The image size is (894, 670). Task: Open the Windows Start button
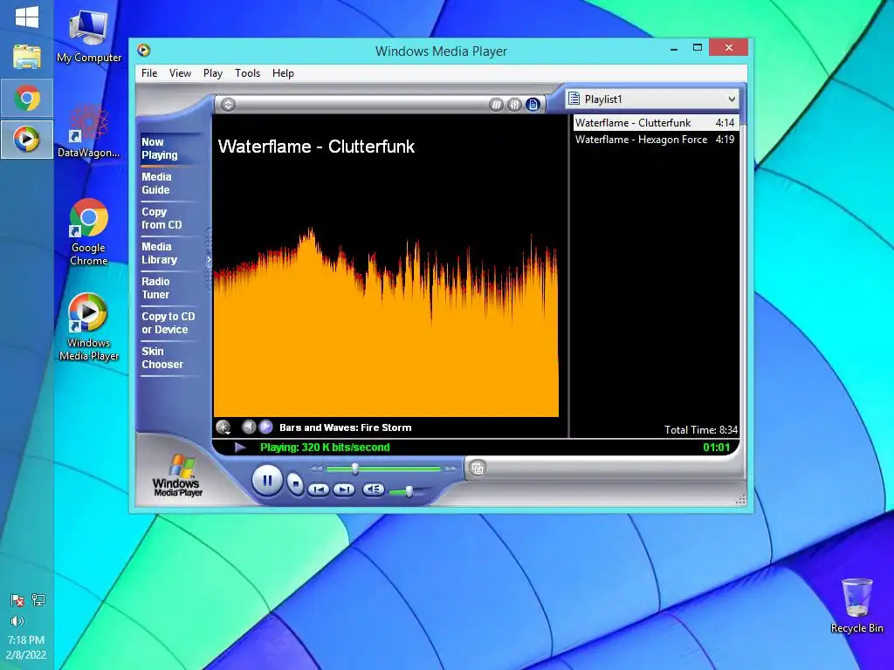coord(27,17)
